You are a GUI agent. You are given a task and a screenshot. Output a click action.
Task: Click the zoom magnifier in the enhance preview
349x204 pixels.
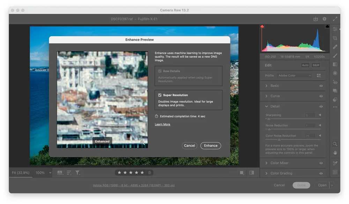(x=142, y=142)
